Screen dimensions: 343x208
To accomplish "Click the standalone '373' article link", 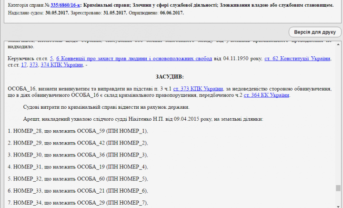I will (34, 64).
